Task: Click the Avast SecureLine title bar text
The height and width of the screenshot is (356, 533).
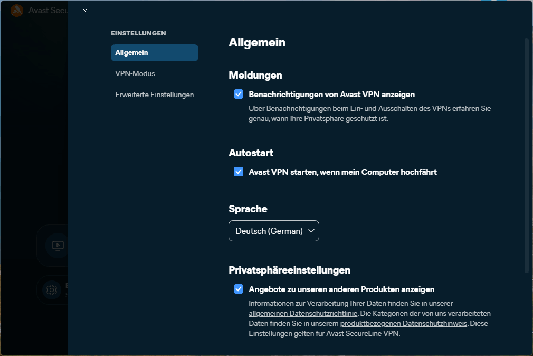Action: tap(47, 10)
